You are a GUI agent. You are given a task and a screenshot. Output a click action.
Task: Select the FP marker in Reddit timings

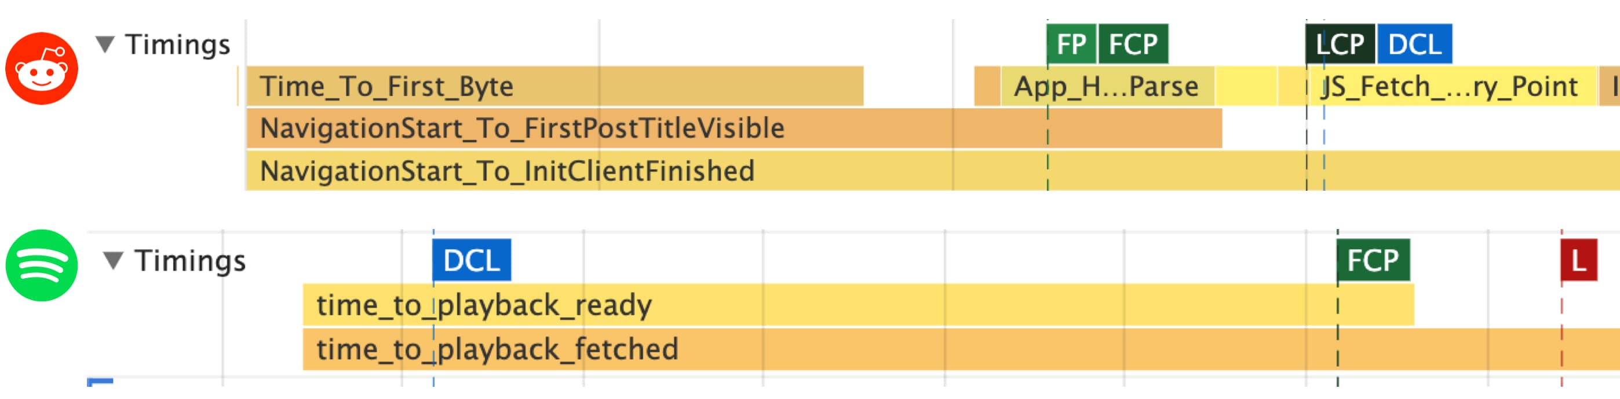pyautogui.click(x=1071, y=45)
